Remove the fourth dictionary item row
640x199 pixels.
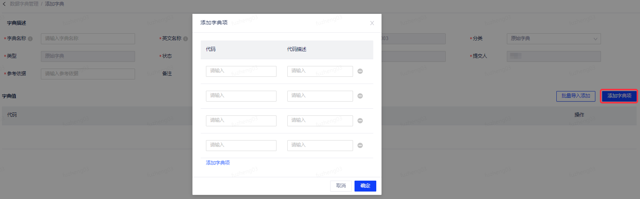click(x=360, y=145)
